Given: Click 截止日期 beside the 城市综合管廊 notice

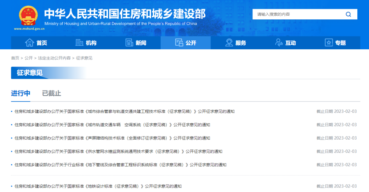Looking at the screenshot, I should [x=337, y=111].
